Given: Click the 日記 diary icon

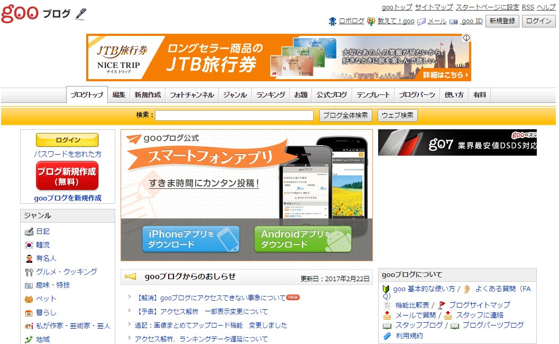Looking at the screenshot, I should pos(29,232).
